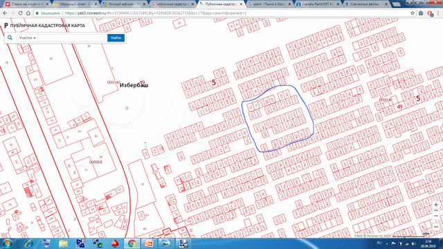Open Internet Explorer from the taskbar

pos(28,243)
